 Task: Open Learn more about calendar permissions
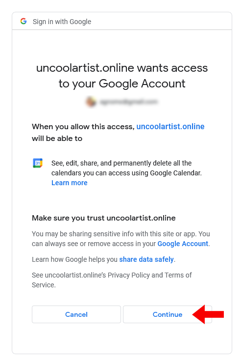pyautogui.click(x=69, y=183)
